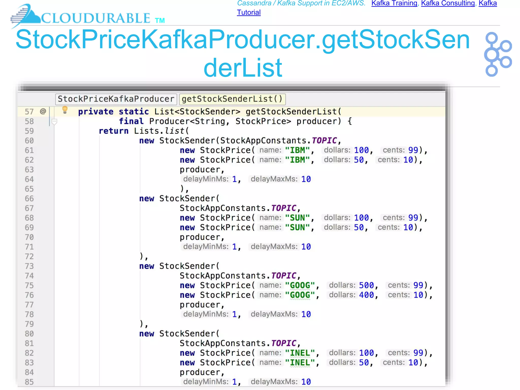
Task: Click the "static" keyword on line 57
Action: coord(134,112)
